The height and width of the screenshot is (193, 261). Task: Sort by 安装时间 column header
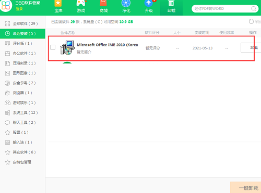(202, 33)
